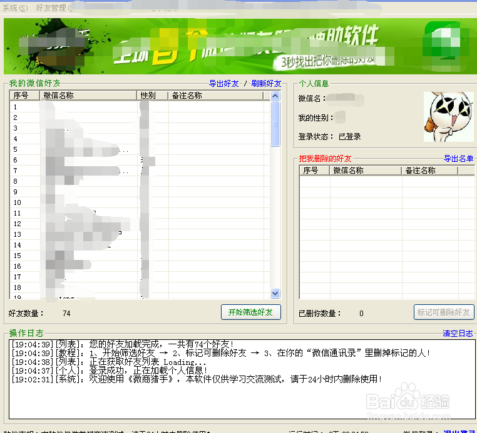Click the profile avatar picture
Screen dimensions: 477x433
pyautogui.click(x=449, y=117)
